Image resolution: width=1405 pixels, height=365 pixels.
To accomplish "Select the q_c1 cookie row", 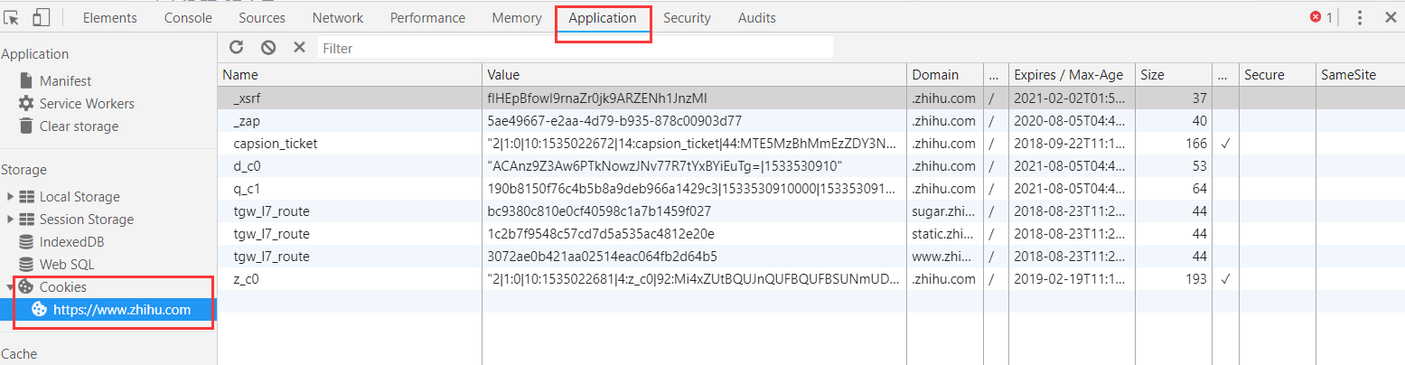I will [x=811, y=188].
